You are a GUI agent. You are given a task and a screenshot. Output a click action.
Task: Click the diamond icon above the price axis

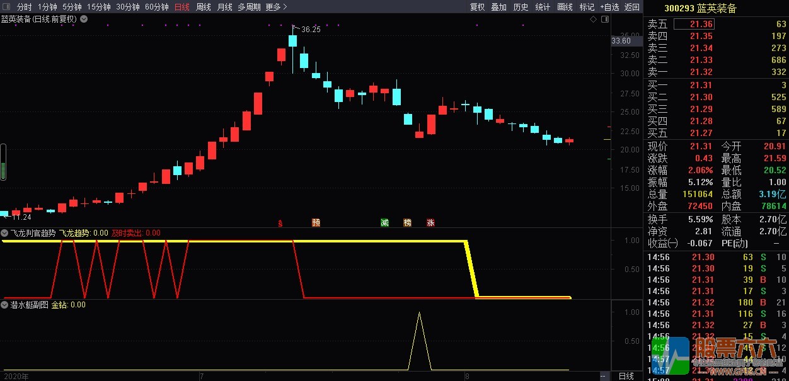click(593, 20)
